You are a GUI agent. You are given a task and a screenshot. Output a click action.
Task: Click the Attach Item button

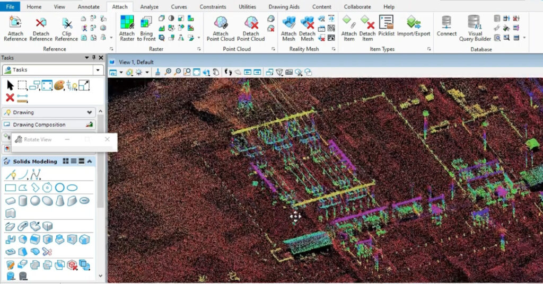coord(349,29)
